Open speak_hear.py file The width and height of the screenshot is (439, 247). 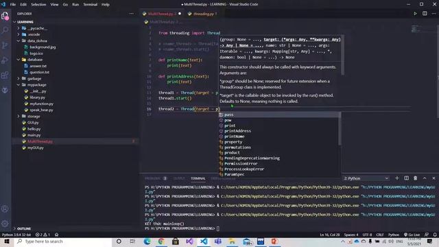pyautogui.click(x=41, y=110)
